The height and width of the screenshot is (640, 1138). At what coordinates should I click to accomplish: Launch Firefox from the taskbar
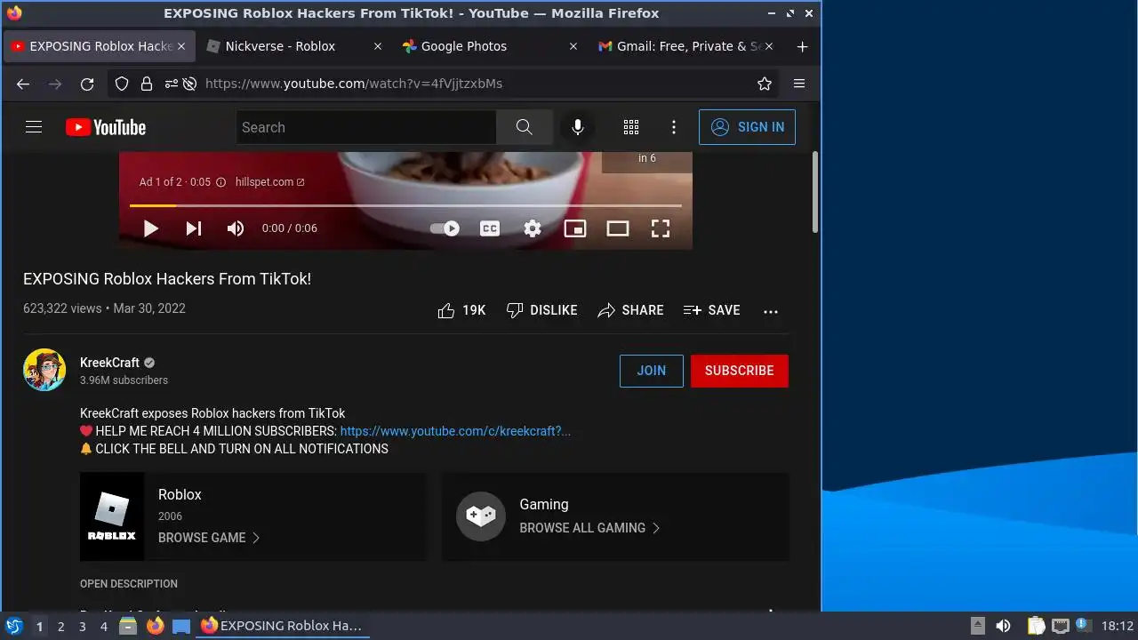156,626
